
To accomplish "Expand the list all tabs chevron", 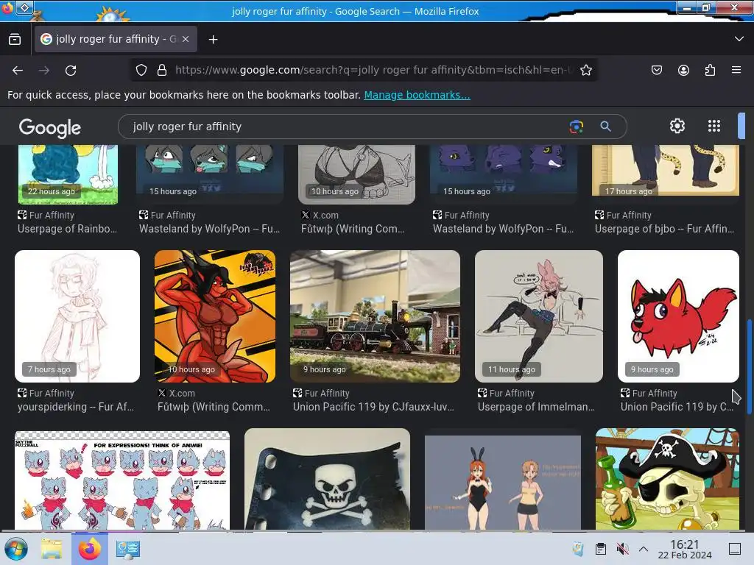I will coord(739,39).
